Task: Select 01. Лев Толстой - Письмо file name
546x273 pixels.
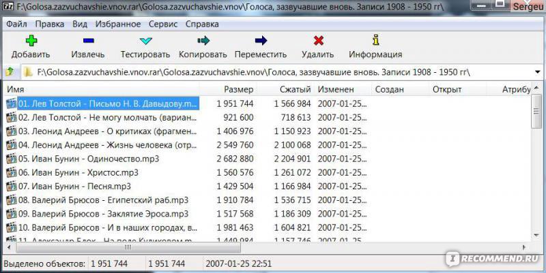Action: pyautogui.click(x=108, y=103)
